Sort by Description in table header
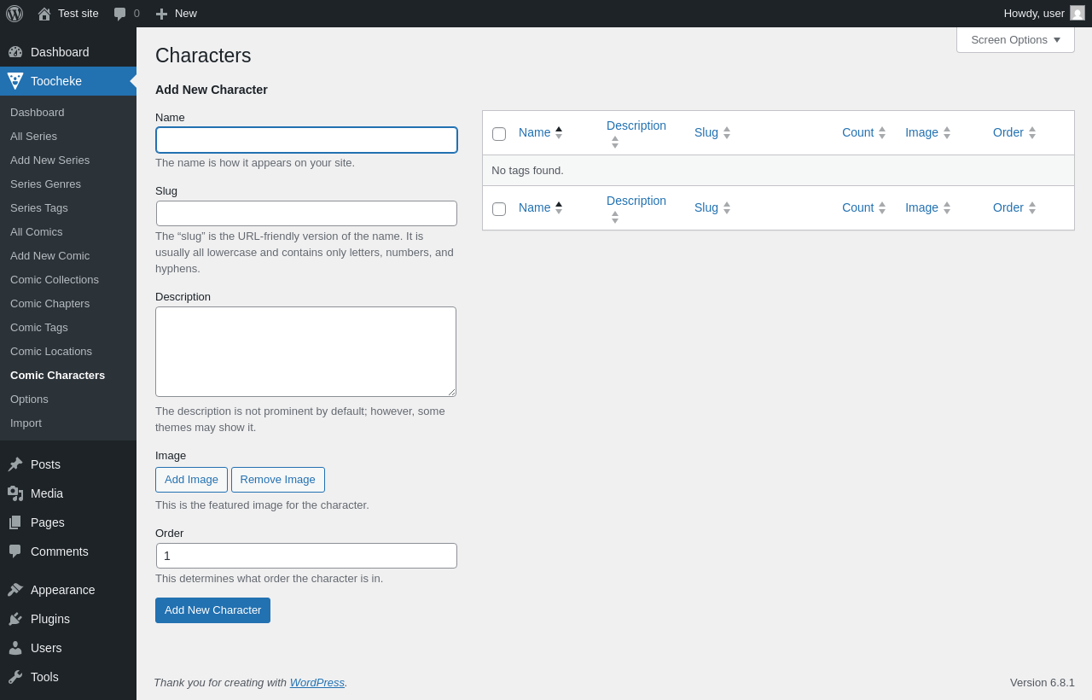 (636, 125)
